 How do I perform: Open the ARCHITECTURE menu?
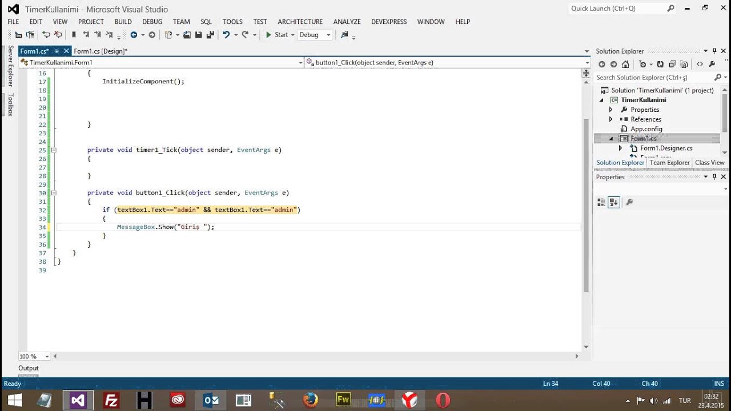tap(300, 22)
